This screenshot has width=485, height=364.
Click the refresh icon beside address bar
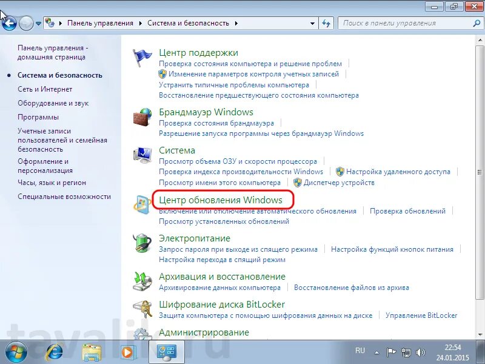326,23
